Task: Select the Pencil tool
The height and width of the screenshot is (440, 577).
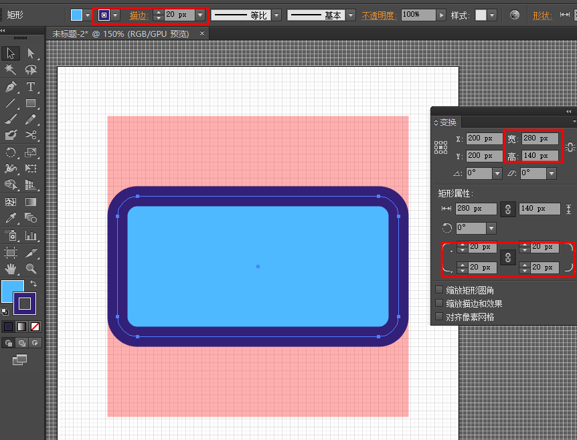Action: [x=31, y=119]
